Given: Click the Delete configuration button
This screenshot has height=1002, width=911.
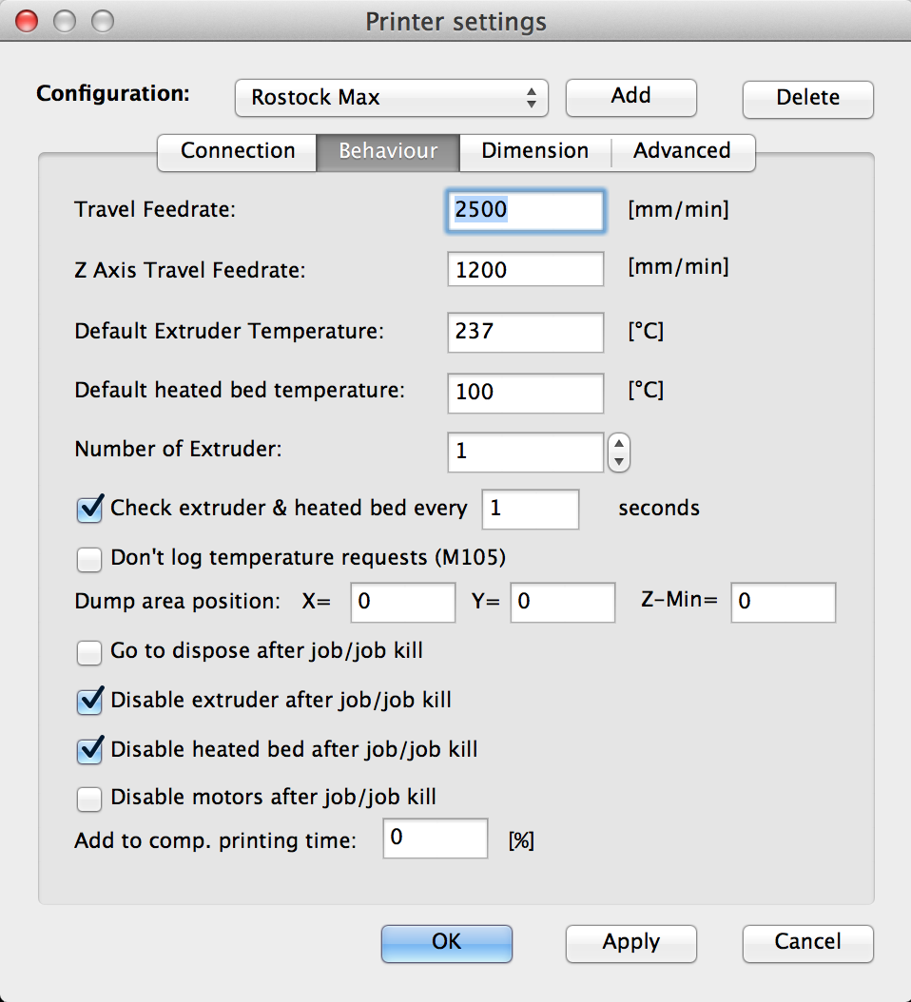Looking at the screenshot, I should tap(807, 98).
